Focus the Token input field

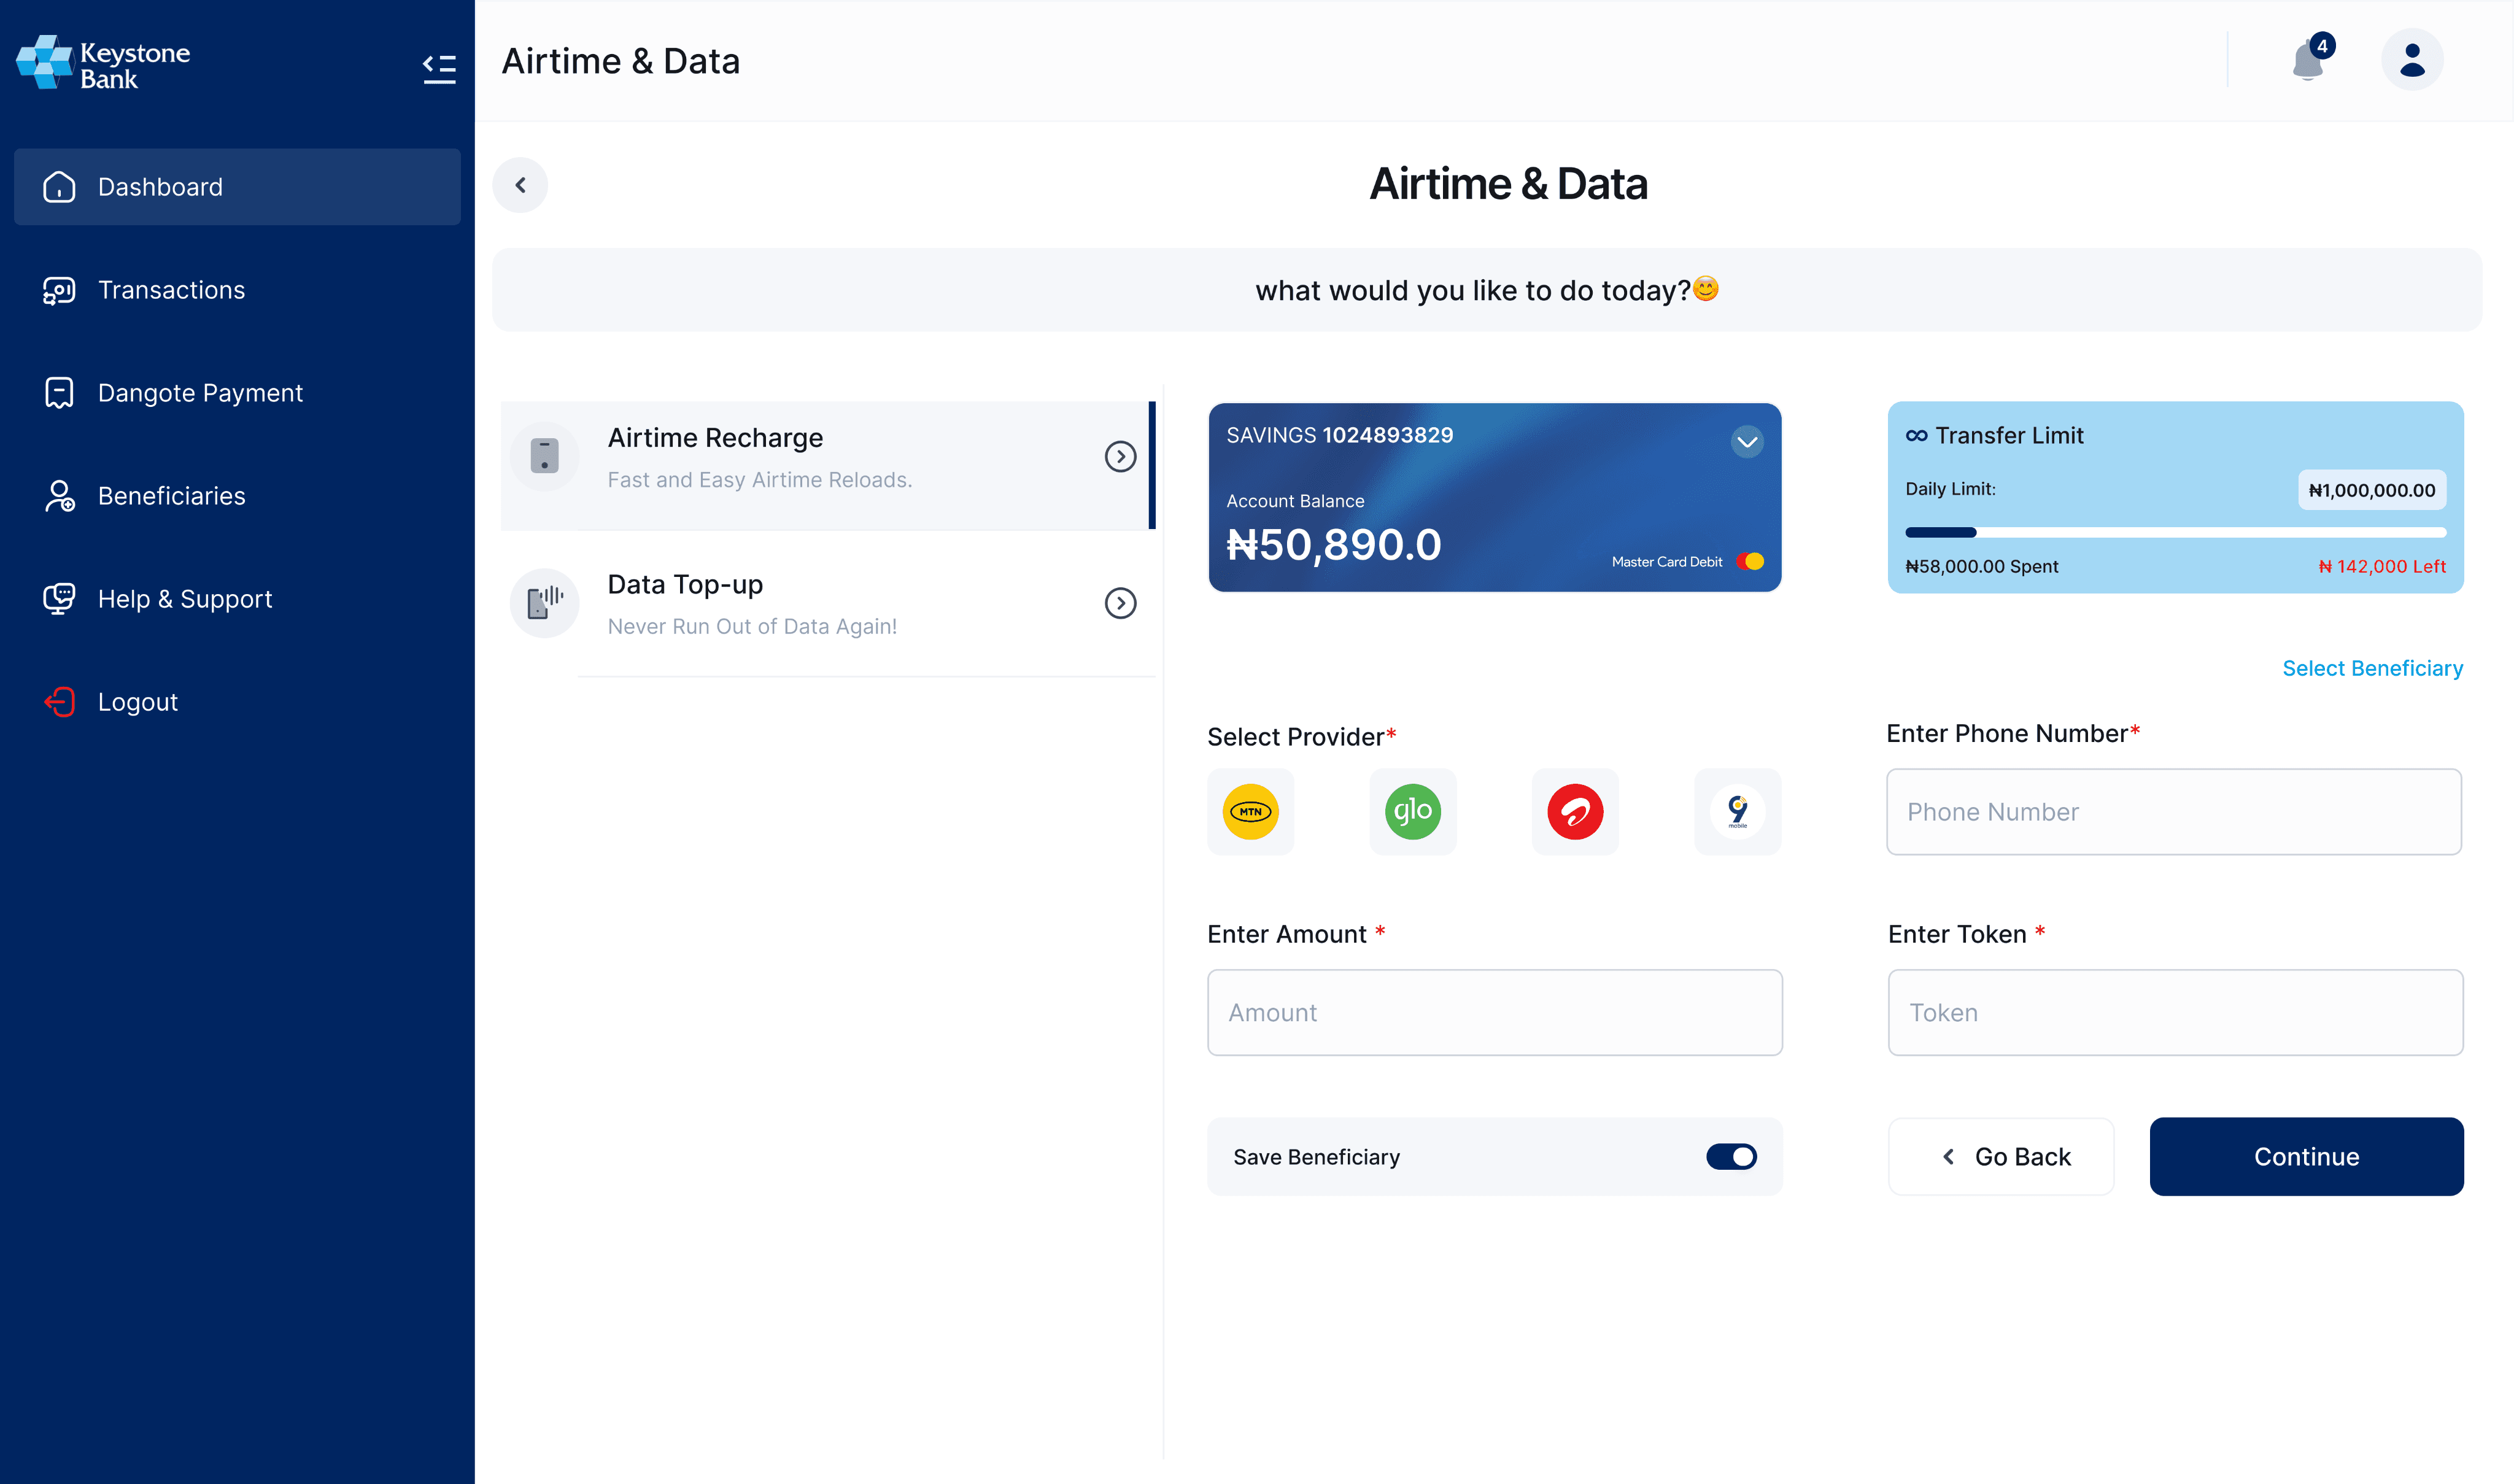(2175, 1012)
